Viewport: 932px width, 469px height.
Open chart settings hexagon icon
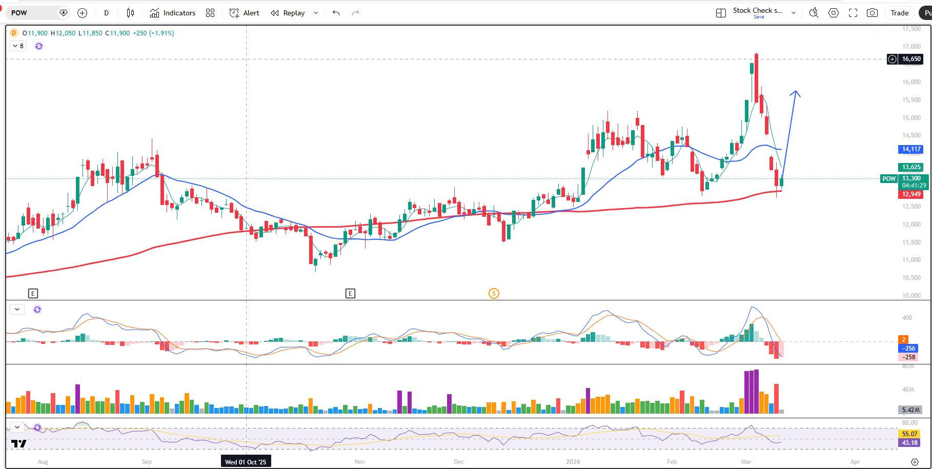tap(834, 13)
